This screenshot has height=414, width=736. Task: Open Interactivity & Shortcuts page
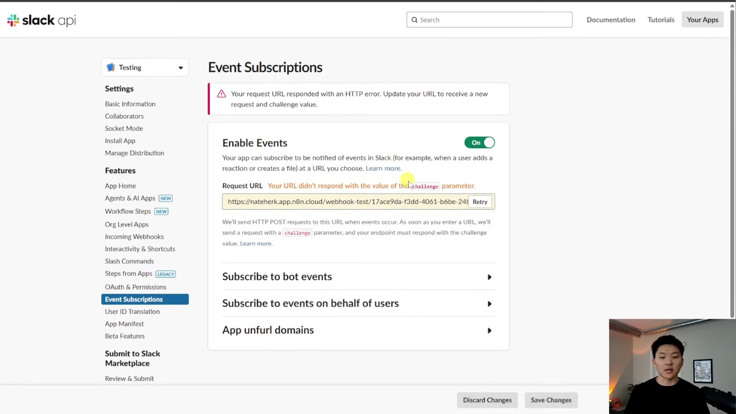click(x=140, y=249)
